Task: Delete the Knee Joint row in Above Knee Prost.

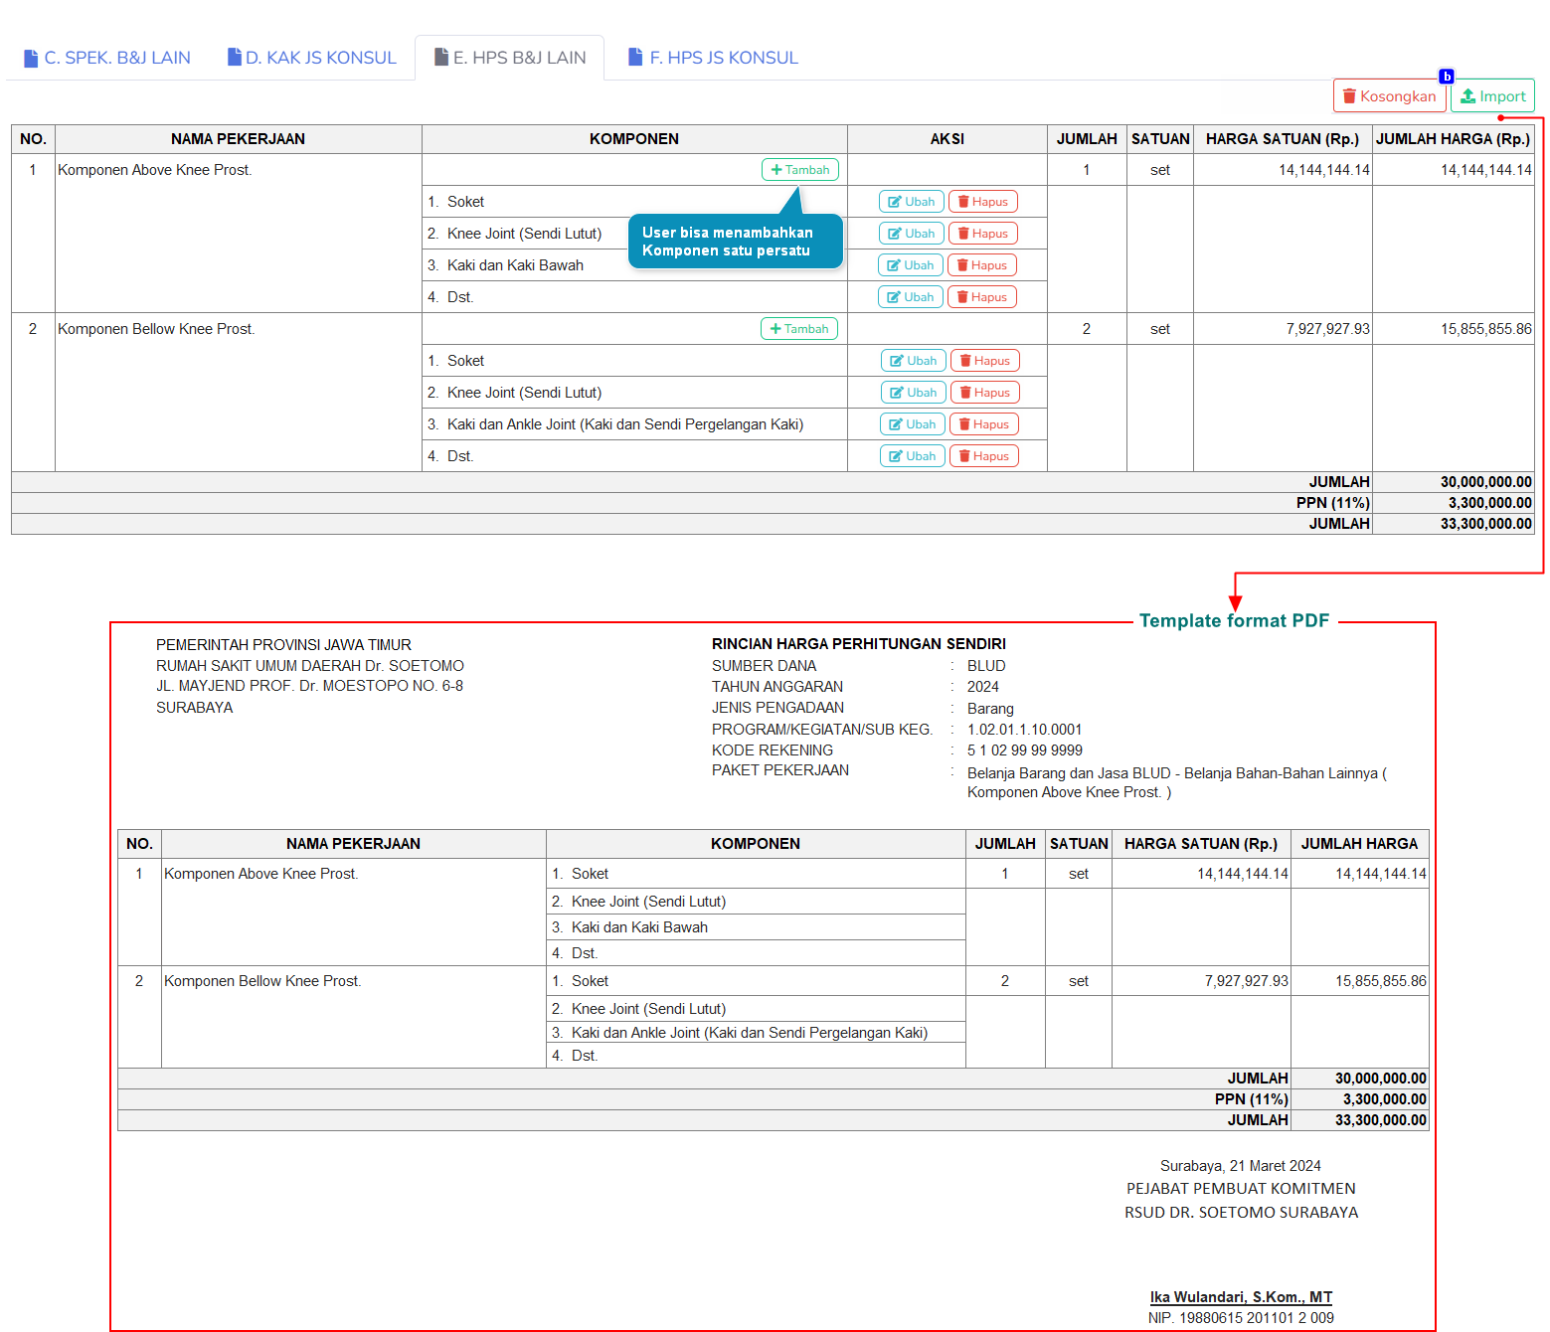Action: click(x=982, y=234)
